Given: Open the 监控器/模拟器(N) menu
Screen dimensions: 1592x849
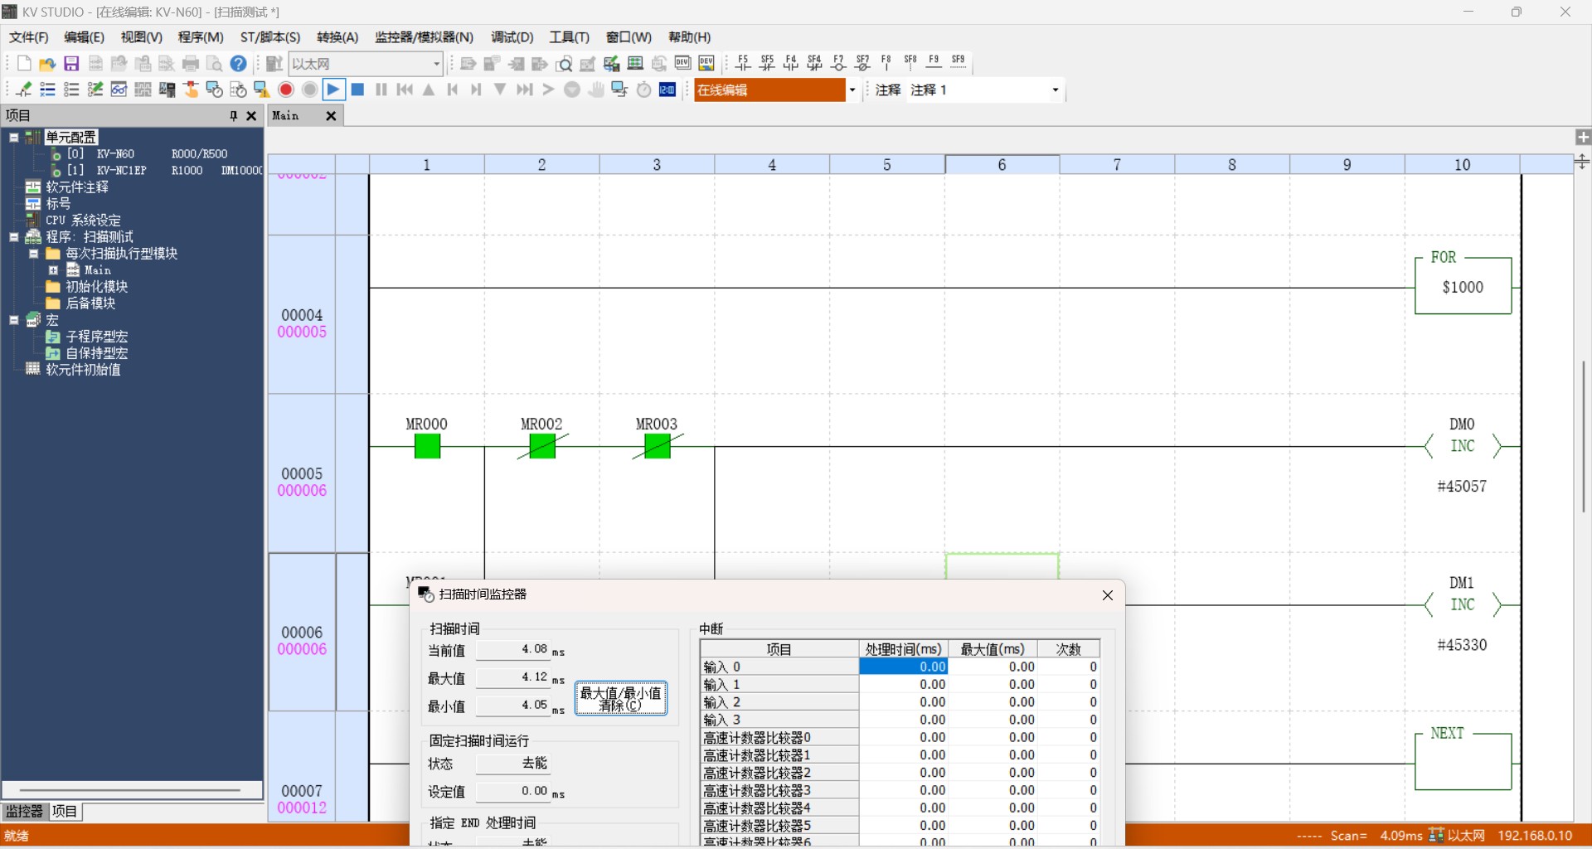Looking at the screenshot, I should (424, 37).
